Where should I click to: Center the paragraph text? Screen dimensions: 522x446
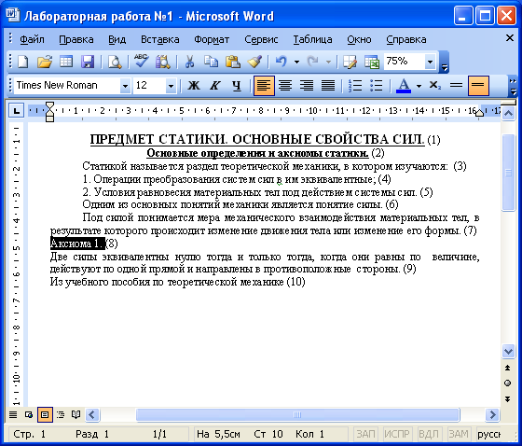pos(285,86)
